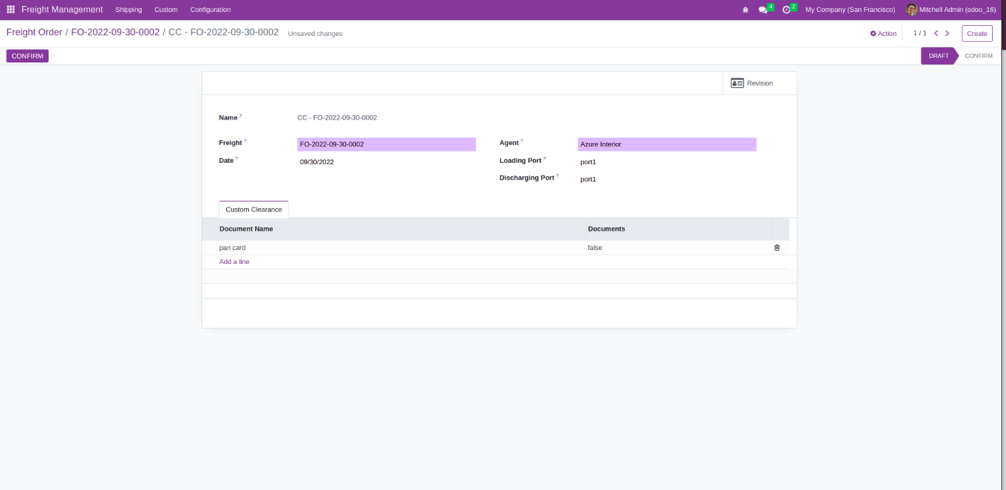This screenshot has width=1006, height=490.
Task: Open My Company (San Francisco) switcher
Action: tap(850, 10)
